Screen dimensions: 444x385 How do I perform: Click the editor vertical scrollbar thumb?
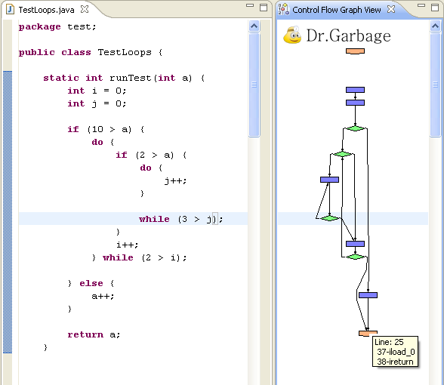254,85
